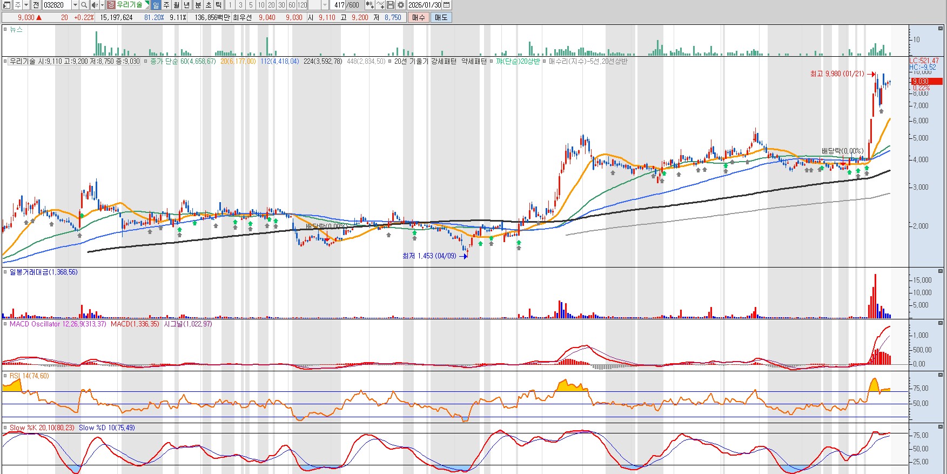Select the 틱 tick period button
The width and height of the screenshot is (947, 474).
pyautogui.click(x=218, y=5)
